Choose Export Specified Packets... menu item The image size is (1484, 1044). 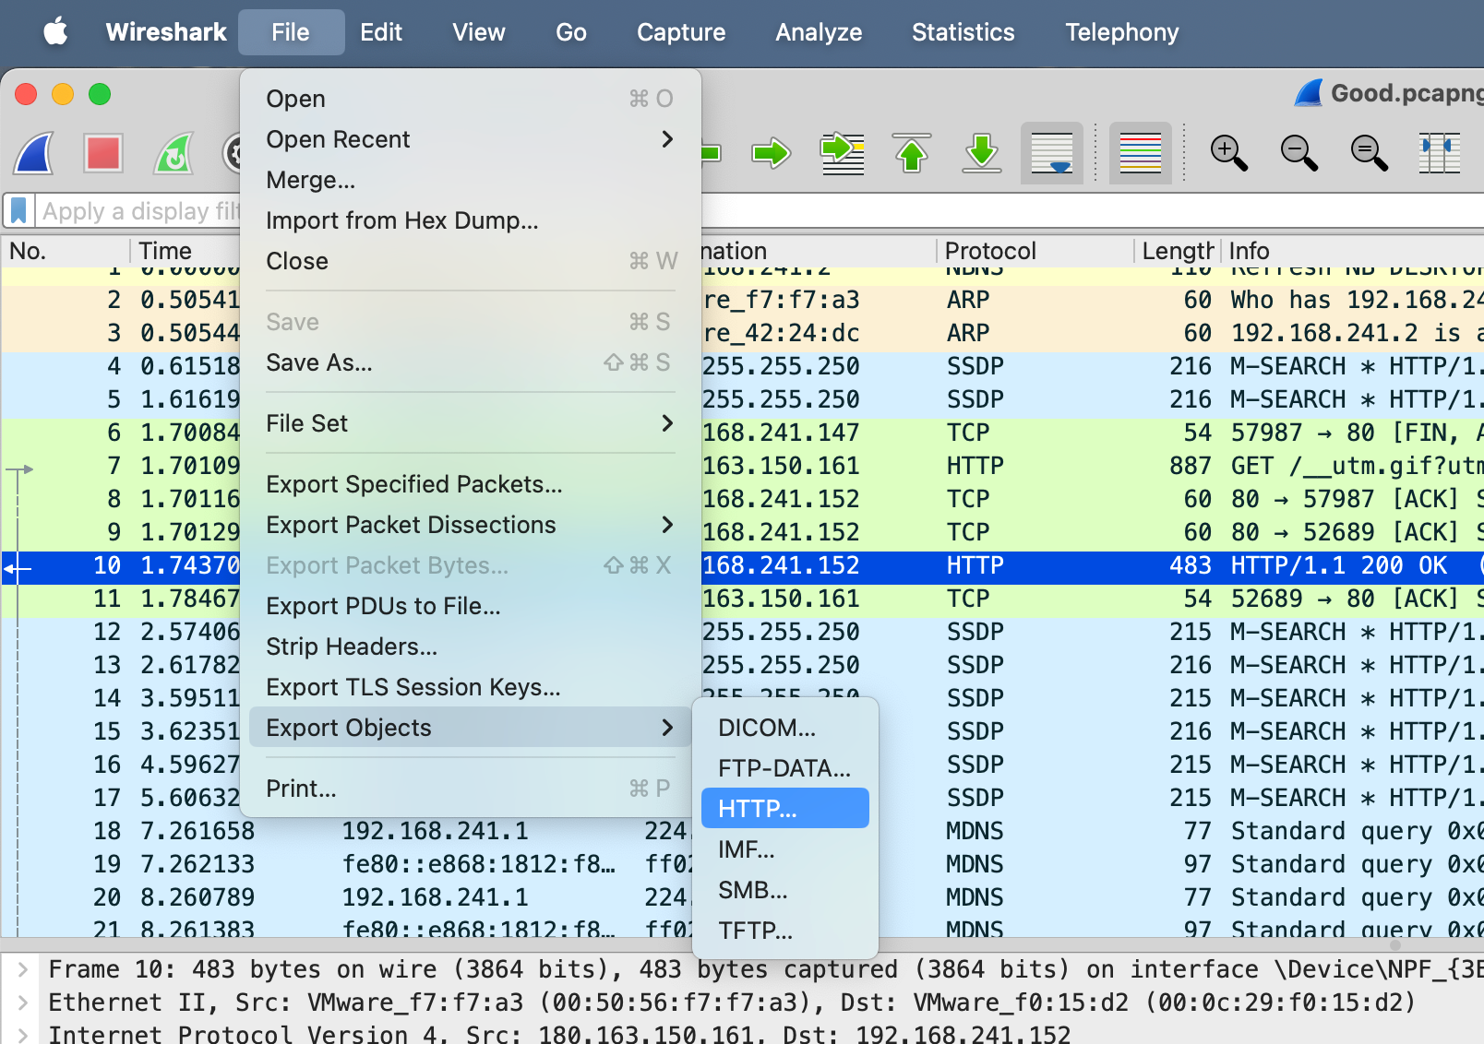click(413, 484)
